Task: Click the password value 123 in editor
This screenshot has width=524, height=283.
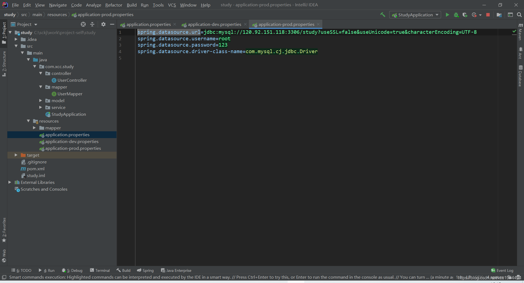Action: coord(223,45)
